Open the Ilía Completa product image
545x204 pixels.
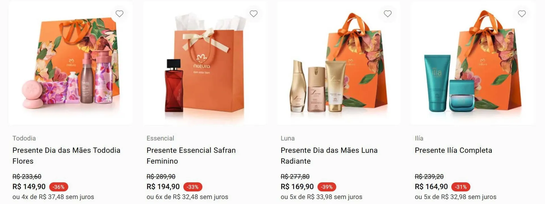coord(473,63)
